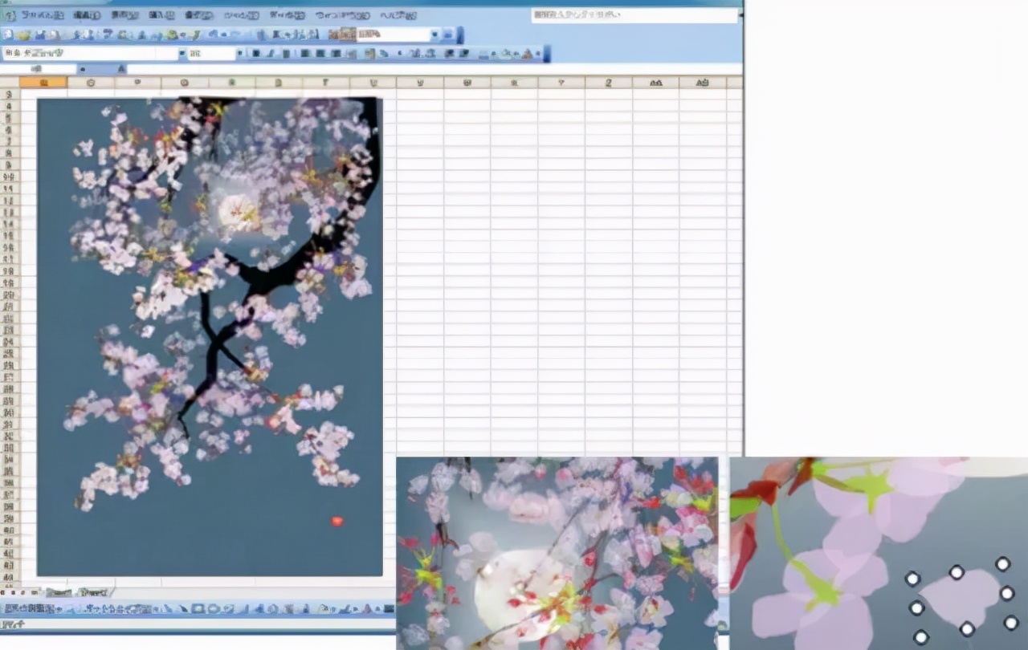Click Increase Decimal icon

pos(415,54)
